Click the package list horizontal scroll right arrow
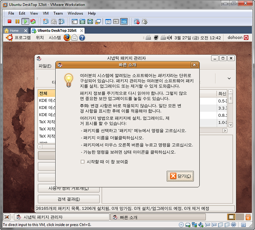This screenshot has width=255, height=230. [225, 130]
